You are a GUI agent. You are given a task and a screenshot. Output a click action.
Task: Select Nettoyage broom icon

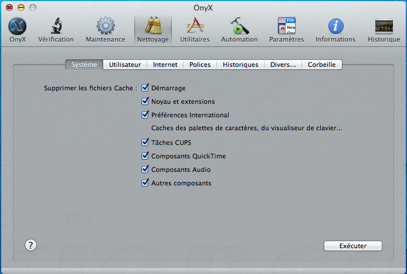tap(153, 25)
